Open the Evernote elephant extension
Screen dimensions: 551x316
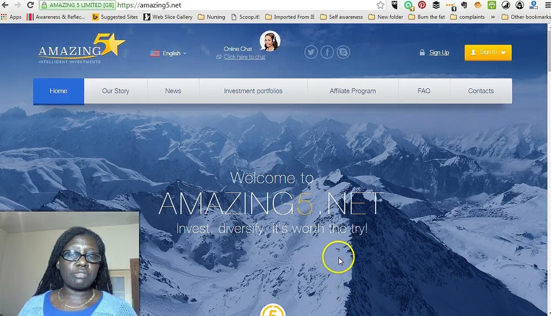click(464, 5)
